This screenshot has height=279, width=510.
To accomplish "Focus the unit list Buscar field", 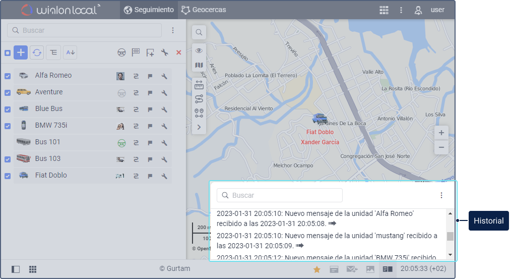I will coord(84,30).
